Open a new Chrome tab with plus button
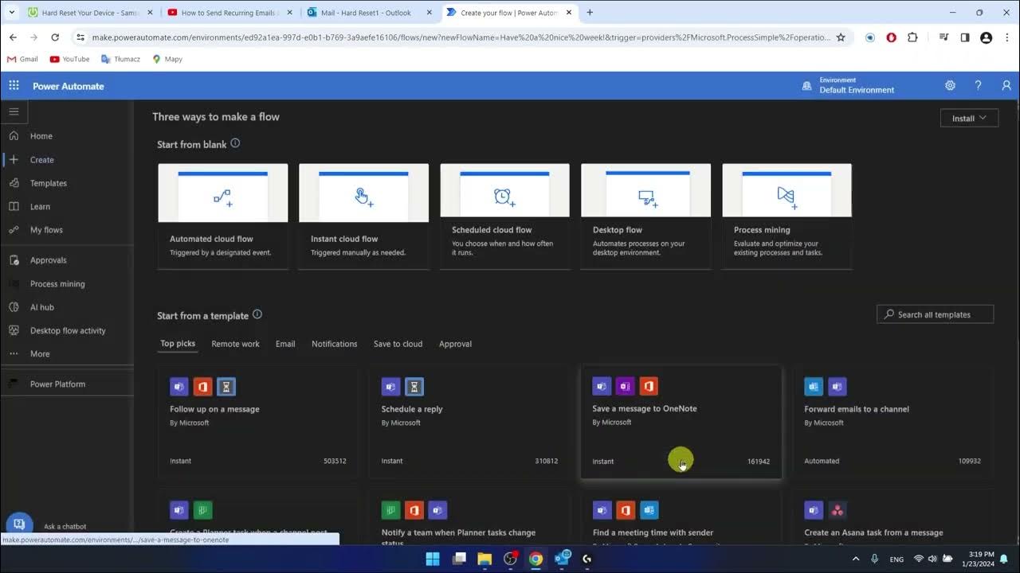This screenshot has width=1020, height=573. (x=590, y=13)
